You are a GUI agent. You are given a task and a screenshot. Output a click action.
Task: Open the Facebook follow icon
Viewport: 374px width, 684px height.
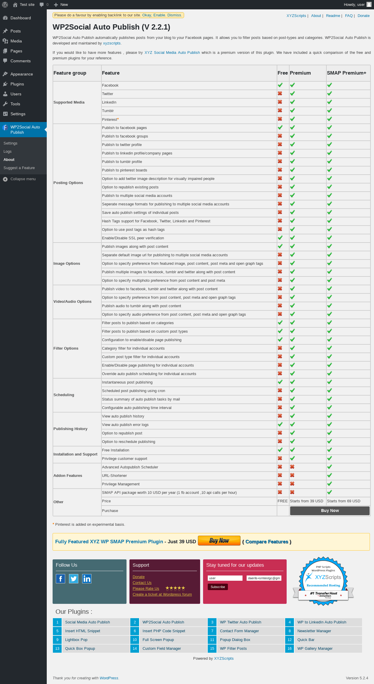[x=60, y=578]
